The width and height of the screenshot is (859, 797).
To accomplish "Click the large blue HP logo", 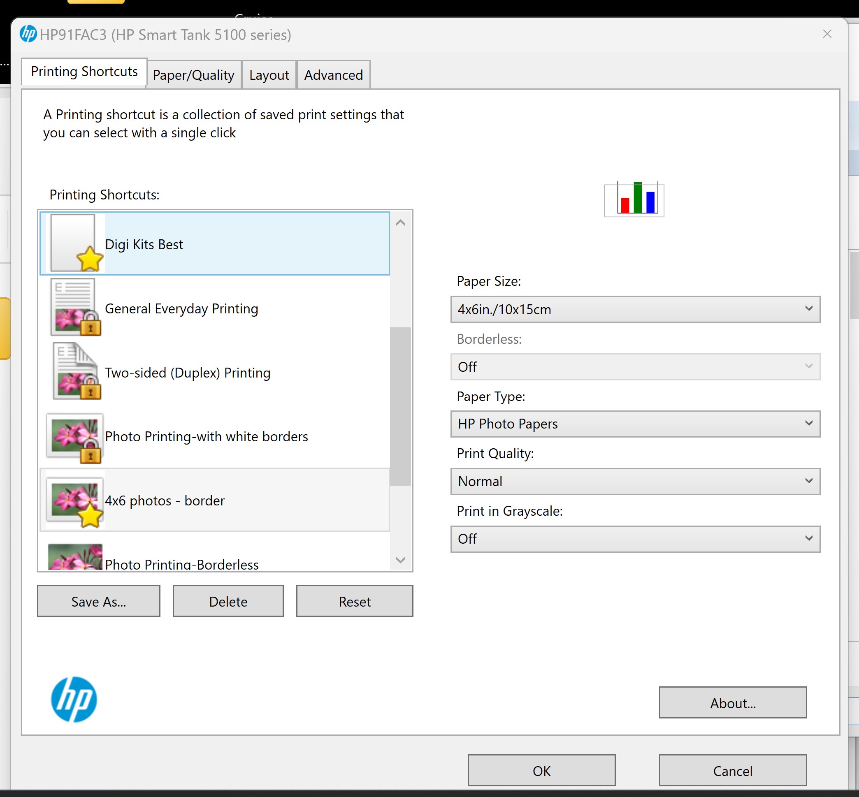I will coord(74,699).
